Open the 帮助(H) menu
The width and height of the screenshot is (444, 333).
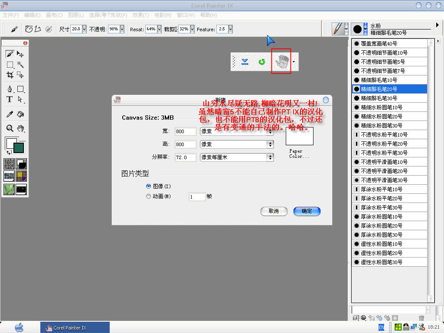(x=209, y=15)
